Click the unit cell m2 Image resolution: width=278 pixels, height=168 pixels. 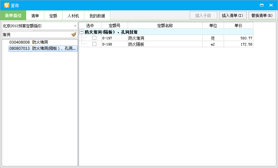[x=213, y=44]
